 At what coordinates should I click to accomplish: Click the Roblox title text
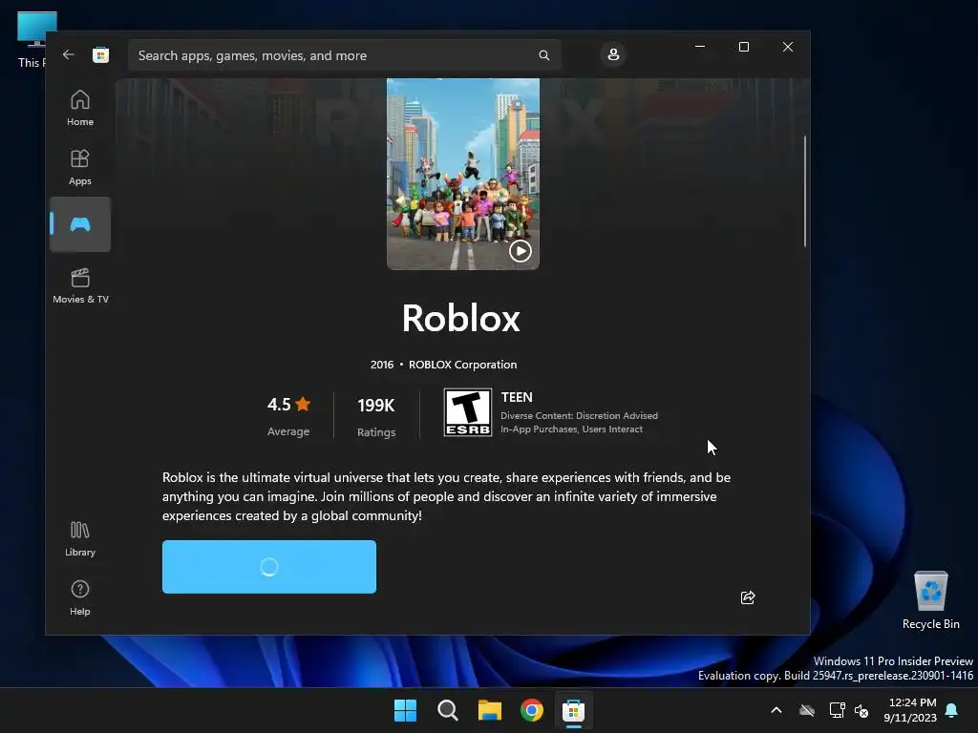(461, 318)
